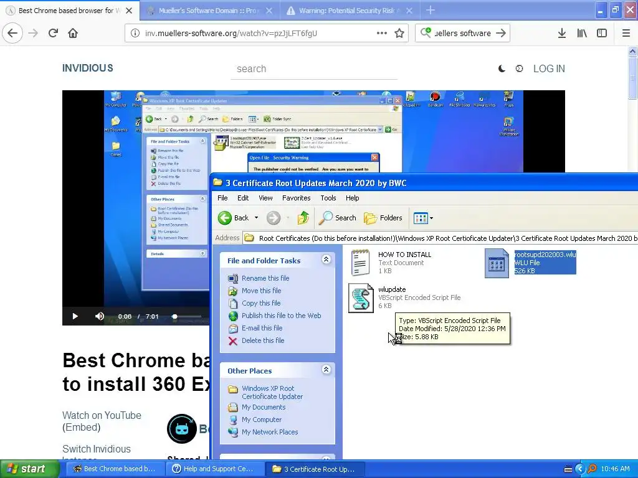638x478 pixels.
Task: Select the HOW TO INSTALL text file icon
Action: click(361, 263)
